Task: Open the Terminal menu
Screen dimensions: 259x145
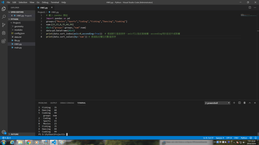Action: (55, 2)
